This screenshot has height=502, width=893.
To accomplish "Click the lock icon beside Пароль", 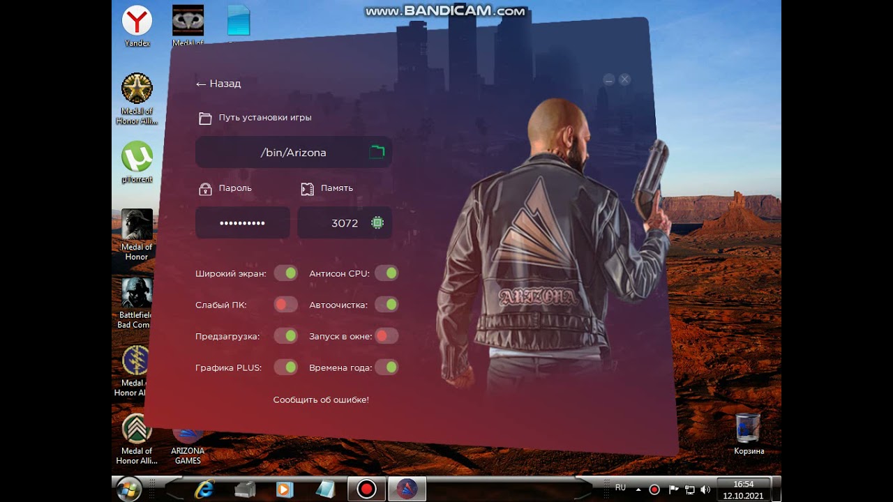I will tap(205, 189).
